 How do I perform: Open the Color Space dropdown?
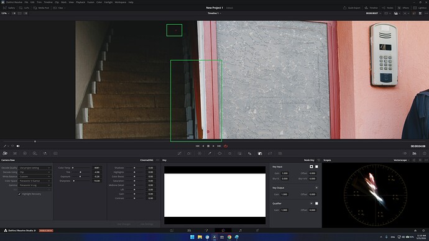[35, 181]
